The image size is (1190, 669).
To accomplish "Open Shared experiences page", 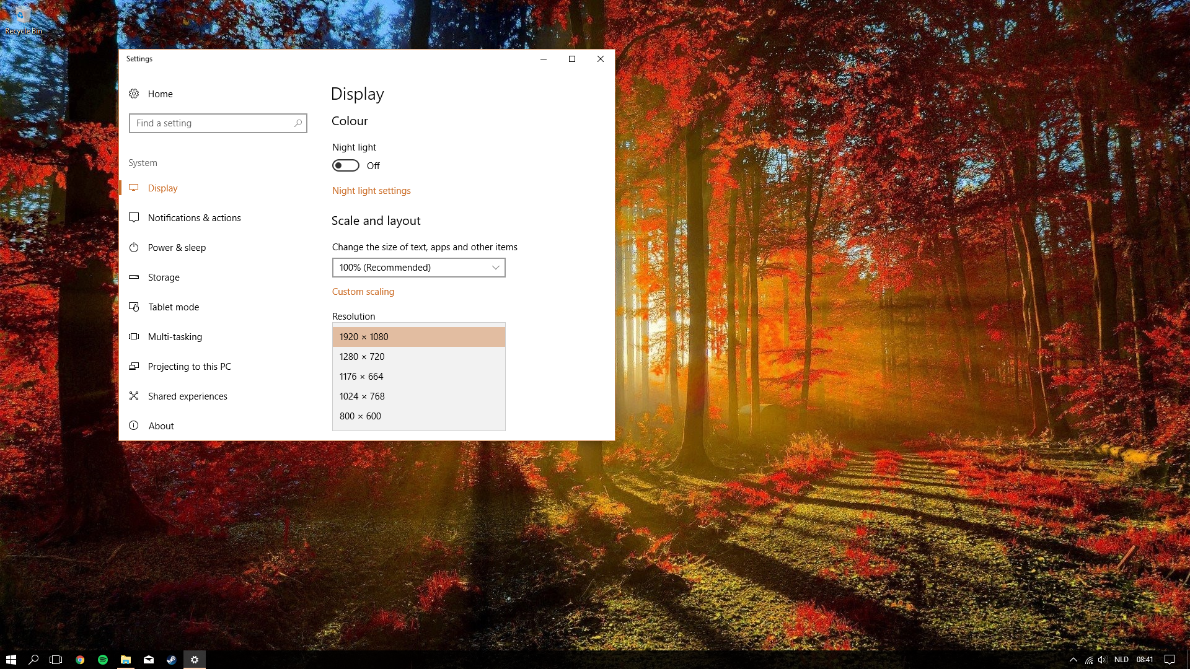I will (x=187, y=396).
